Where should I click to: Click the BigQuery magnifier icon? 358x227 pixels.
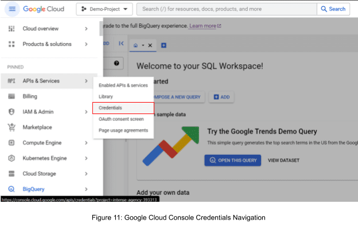tap(11, 189)
